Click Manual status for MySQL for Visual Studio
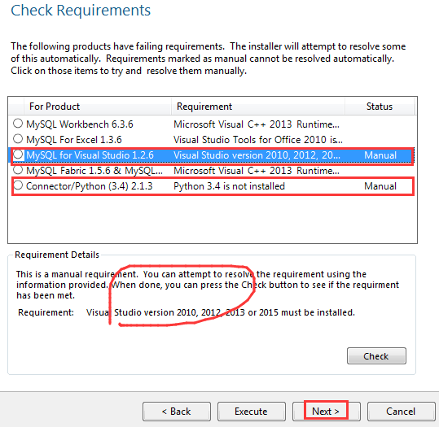The width and height of the screenshot is (439, 427). [x=380, y=155]
